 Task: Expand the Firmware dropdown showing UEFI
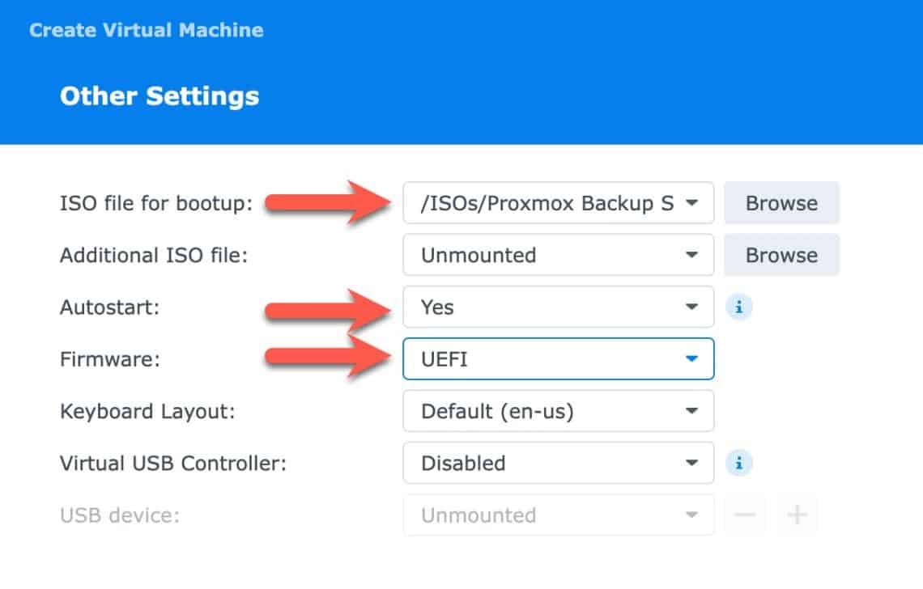coord(558,359)
